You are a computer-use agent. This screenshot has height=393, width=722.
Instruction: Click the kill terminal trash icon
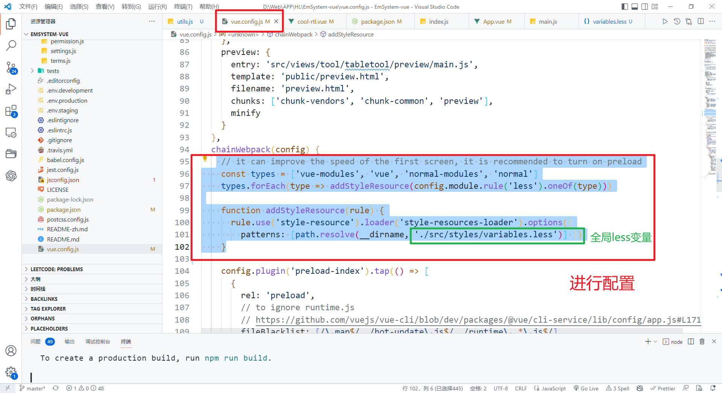(702, 341)
